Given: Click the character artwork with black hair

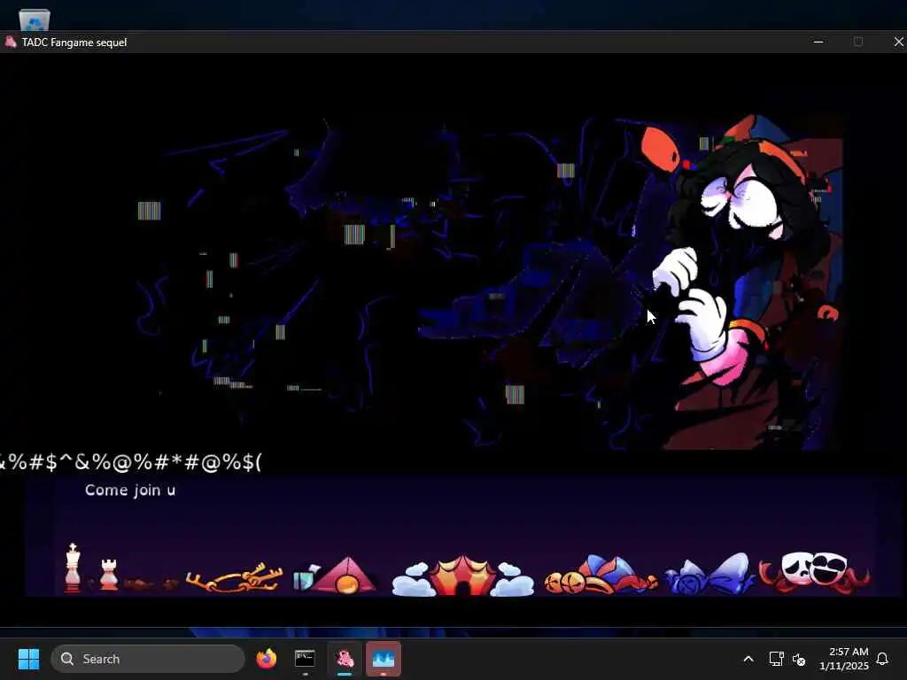Looking at the screenshot, I should pos(746,282).
